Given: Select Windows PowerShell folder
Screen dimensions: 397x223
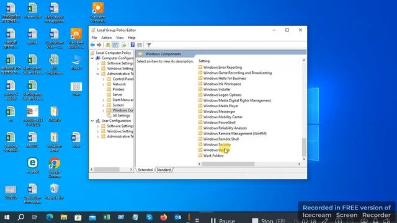Looking at the screenshot, I should (x=219, y=123).
